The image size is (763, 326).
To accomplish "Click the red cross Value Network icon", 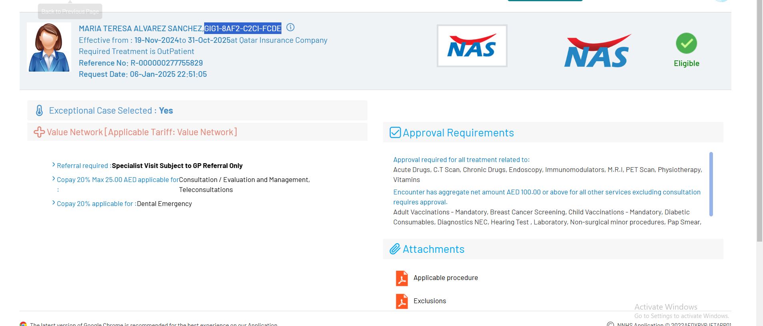I will point(39,132).
